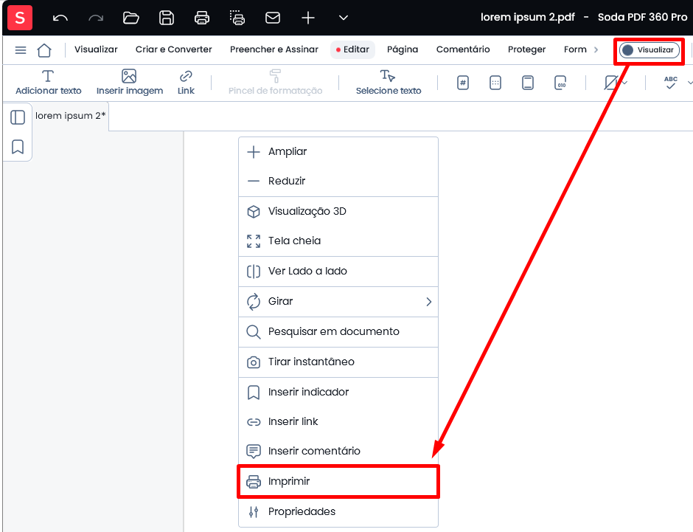Activate Selecione texto tool
This screenshot has height=532, width=693.
(389, 83)
